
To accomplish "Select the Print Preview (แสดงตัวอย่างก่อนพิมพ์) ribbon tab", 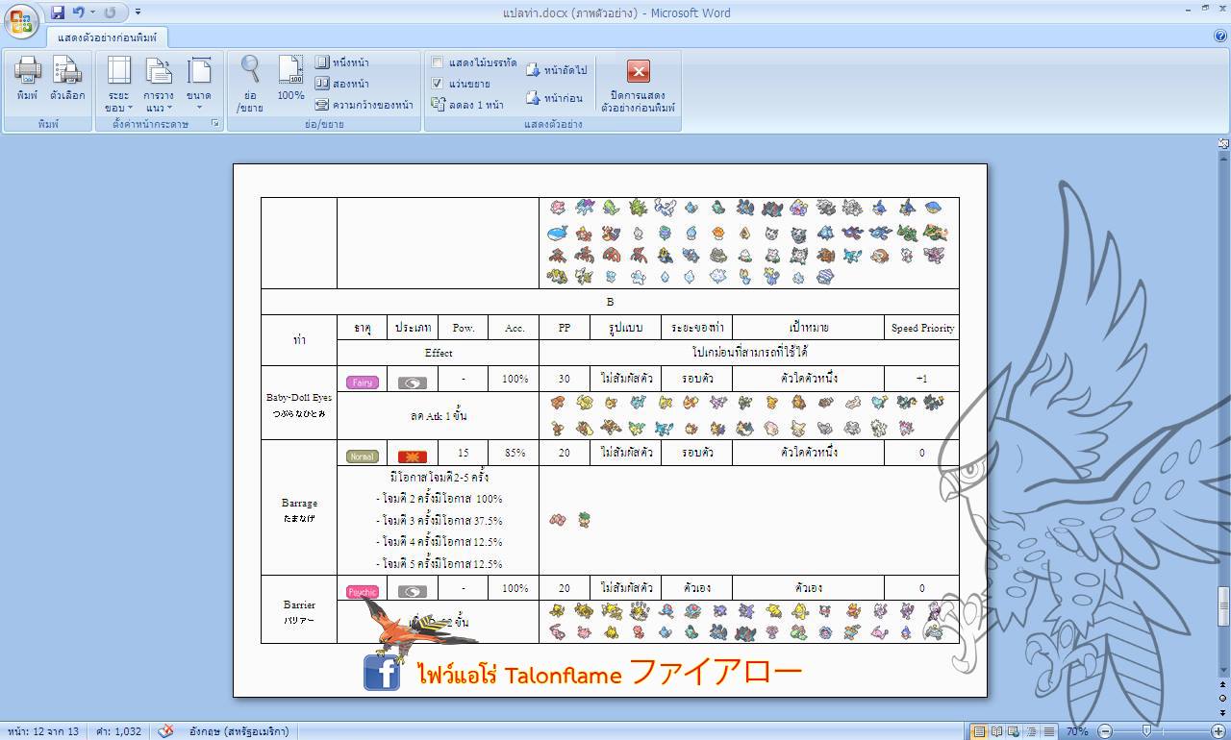I will (x=108, y=37).
